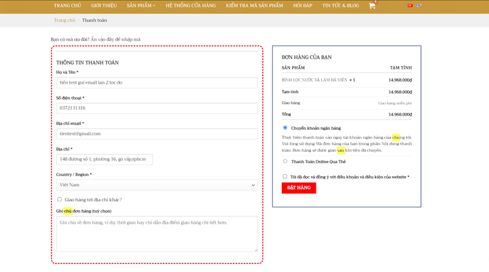Switch language with the Vietnamese flag icon

[x=410, y=5]
